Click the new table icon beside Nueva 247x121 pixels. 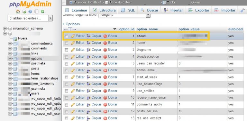tap(15, 38)
